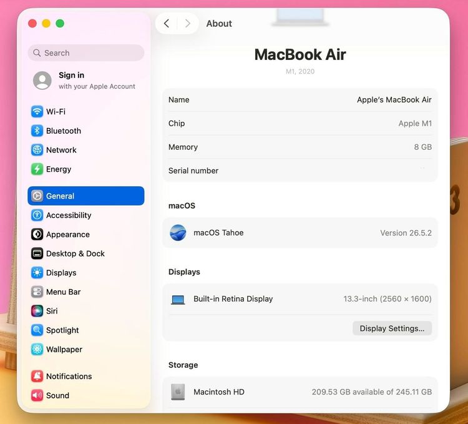
Task: Open the Wi-Fi settings icon
Action: [x=37, y=112]
